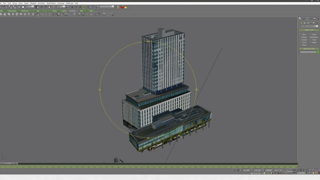Restrict to XY plane axis constraint
320x180 pixels.
click(x=84, y=7)
